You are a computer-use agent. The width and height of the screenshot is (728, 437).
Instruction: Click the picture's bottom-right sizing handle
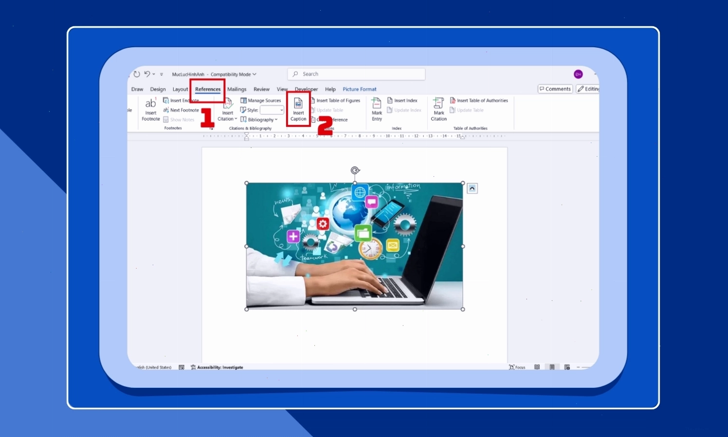[463, 309]
